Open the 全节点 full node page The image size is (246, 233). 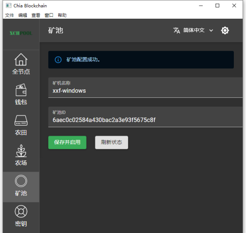click(x=21, y=64)
